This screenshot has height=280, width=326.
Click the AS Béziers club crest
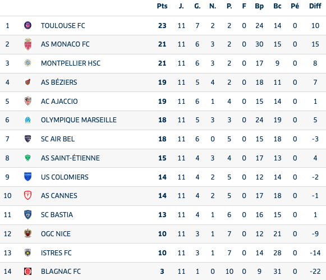(28, 82)
